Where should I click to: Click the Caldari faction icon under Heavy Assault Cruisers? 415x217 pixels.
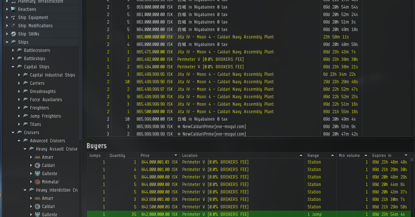[37, 165]
